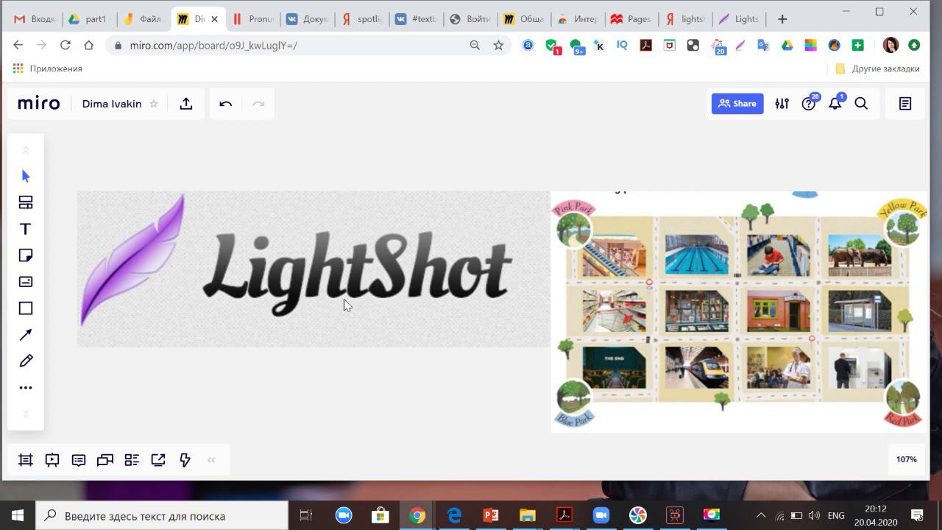This screenshot has height=530, width=942.
Task: Open more tools via three dots
Action: point(26,387)
